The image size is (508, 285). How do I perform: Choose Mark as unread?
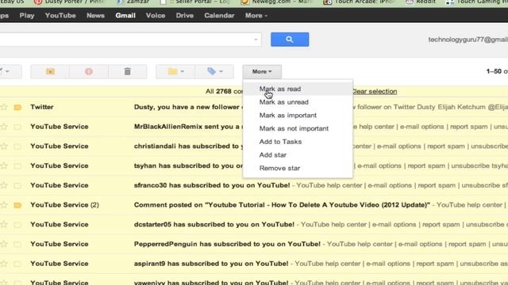pyautogui.click(x=298, y=102)
